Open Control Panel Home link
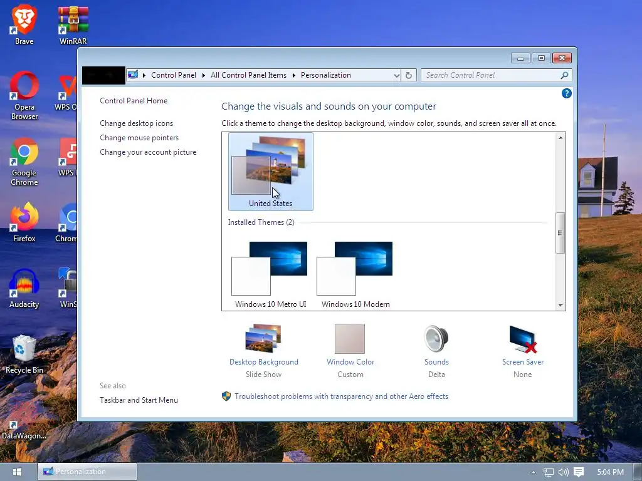 click(134, 101)
